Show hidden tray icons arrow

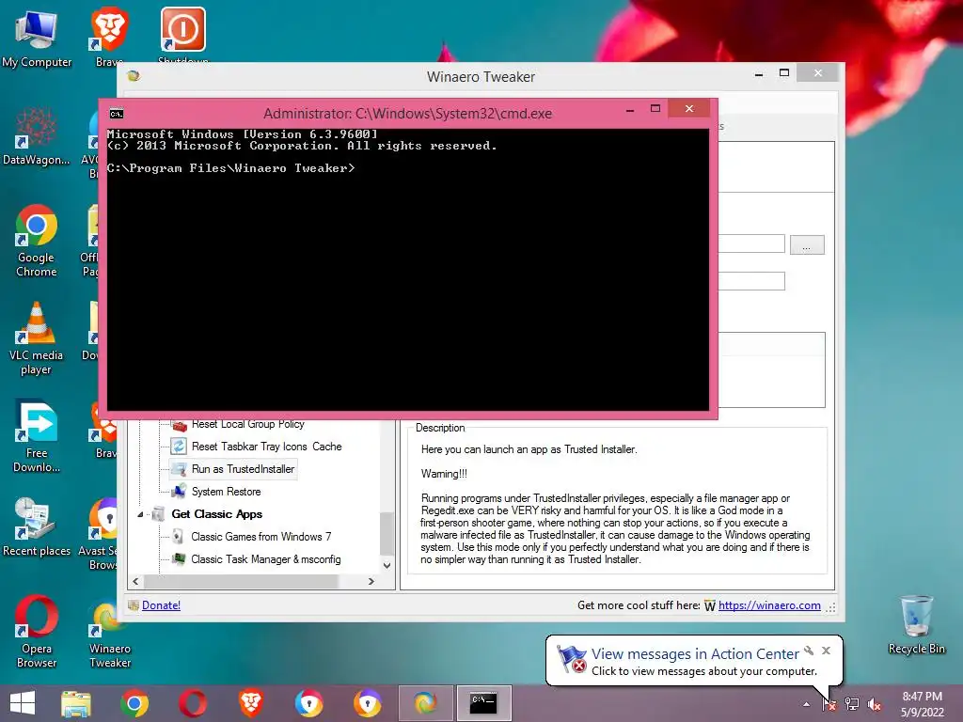click(806, 704)
